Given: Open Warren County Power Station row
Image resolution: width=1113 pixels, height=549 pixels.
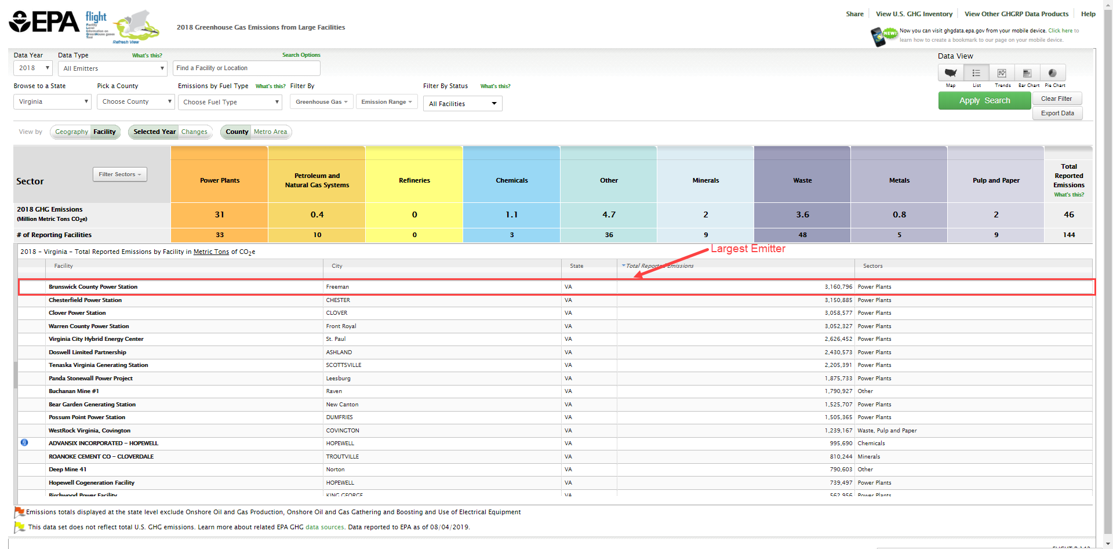Looking at the screenshot, I should click(x=89, y=326).
